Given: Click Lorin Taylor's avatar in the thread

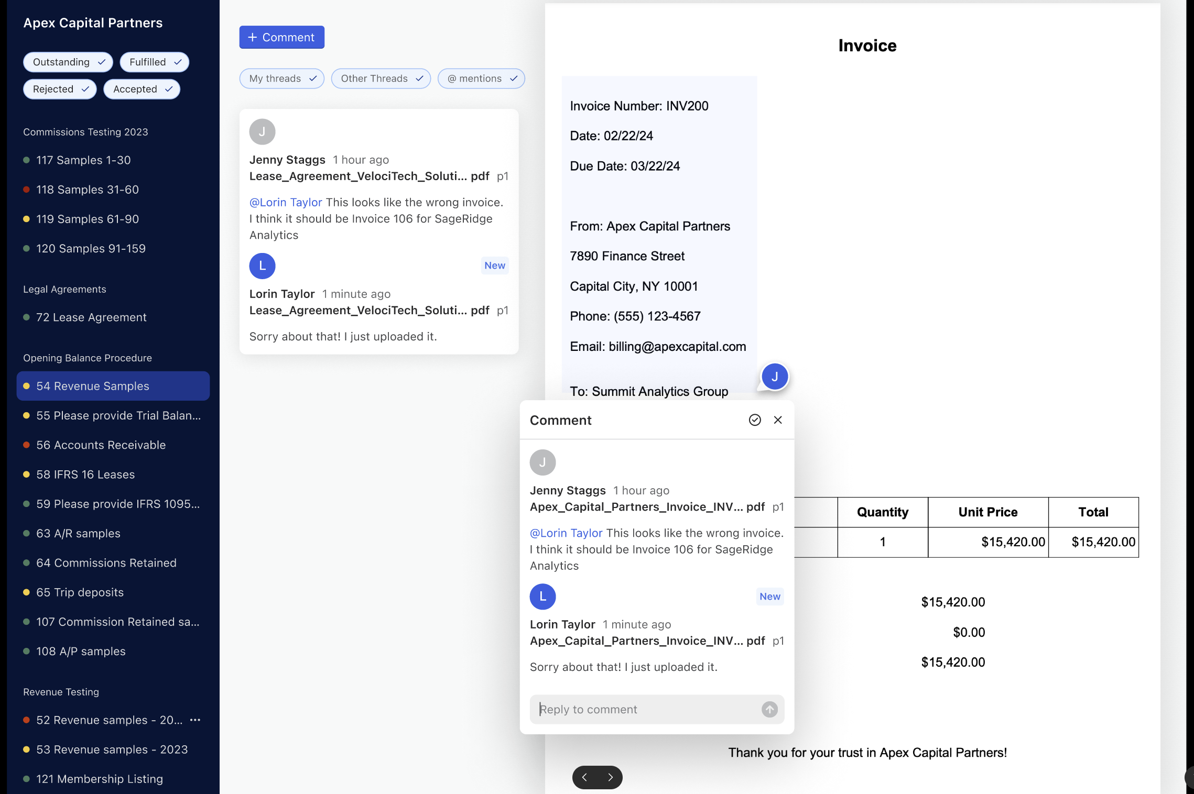Looking at the screenshot, I should [262, 266].
